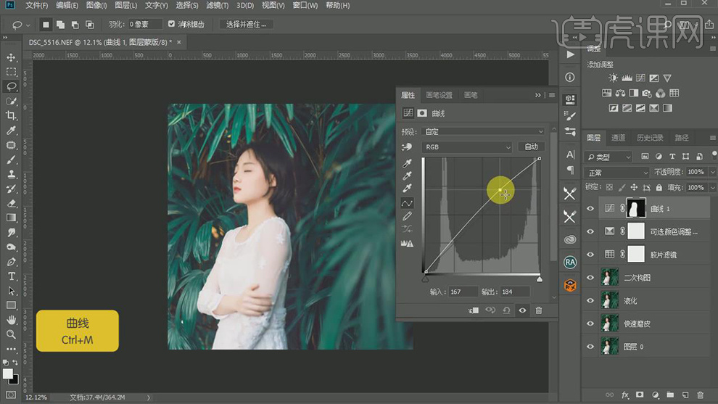Delete the adjustment with Properties trash icon
Image resolution: width=718 pixels, height=404 pixels.
click(538, 310)
